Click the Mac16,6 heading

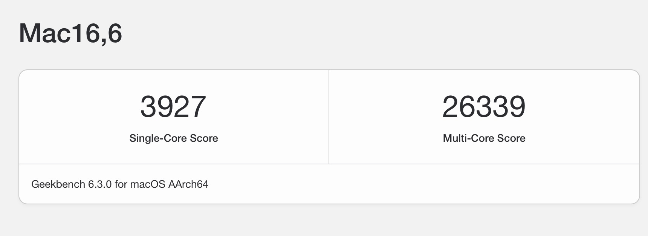pos(70,34)
